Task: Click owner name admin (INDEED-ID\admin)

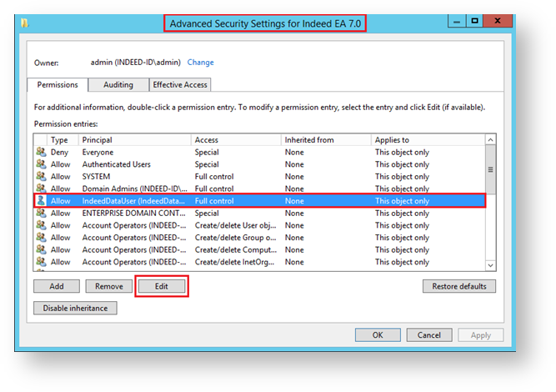Action: [x=135, y=63]
